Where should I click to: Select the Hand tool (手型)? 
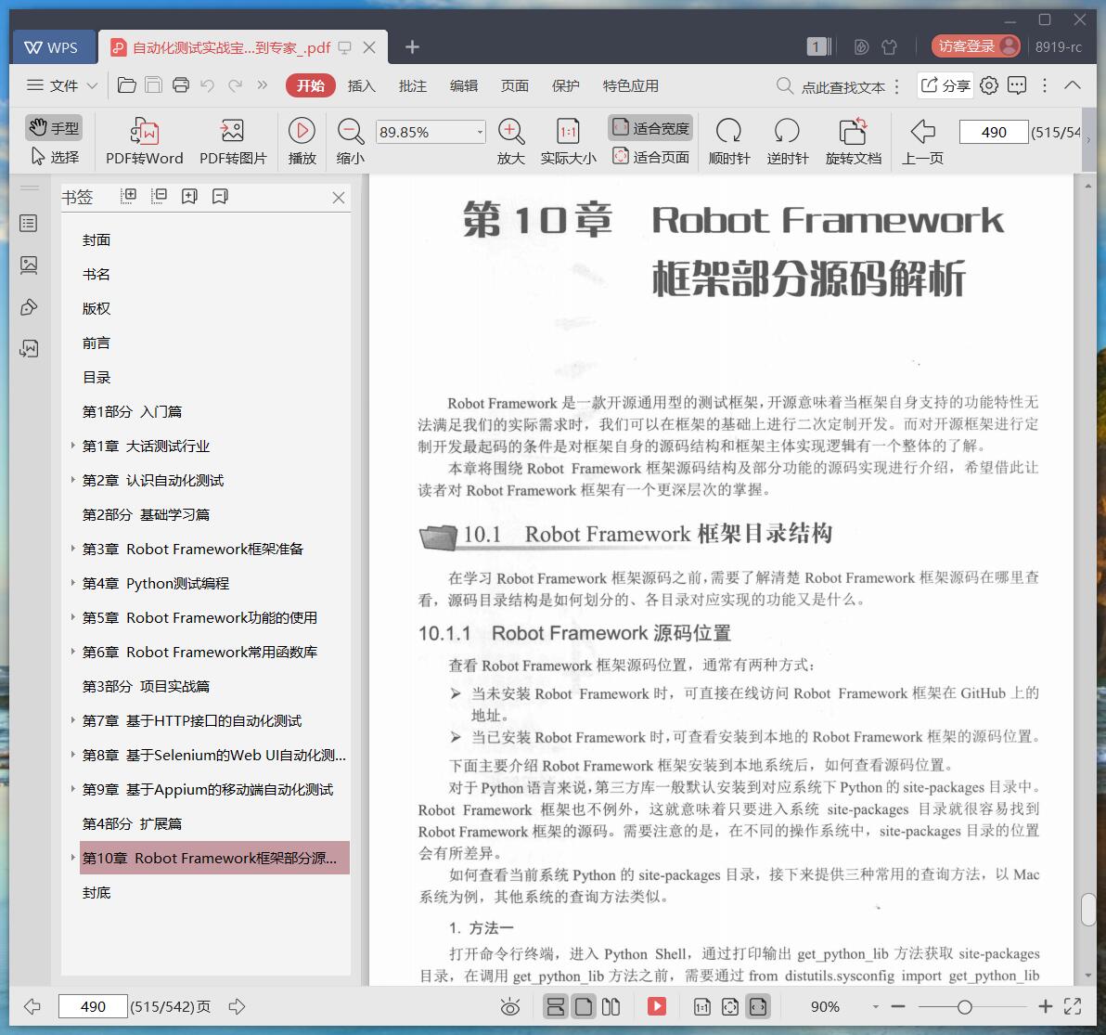pyautogui.click(x=55, y=128)
